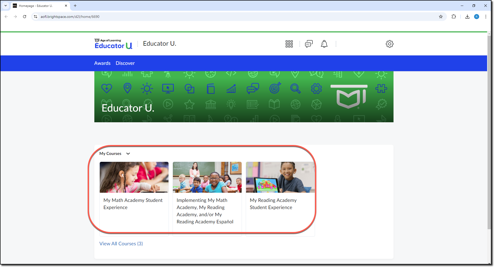Open the Awards navigation item
This screenshot has height=267, width=494.
click(x=102, y=63)
